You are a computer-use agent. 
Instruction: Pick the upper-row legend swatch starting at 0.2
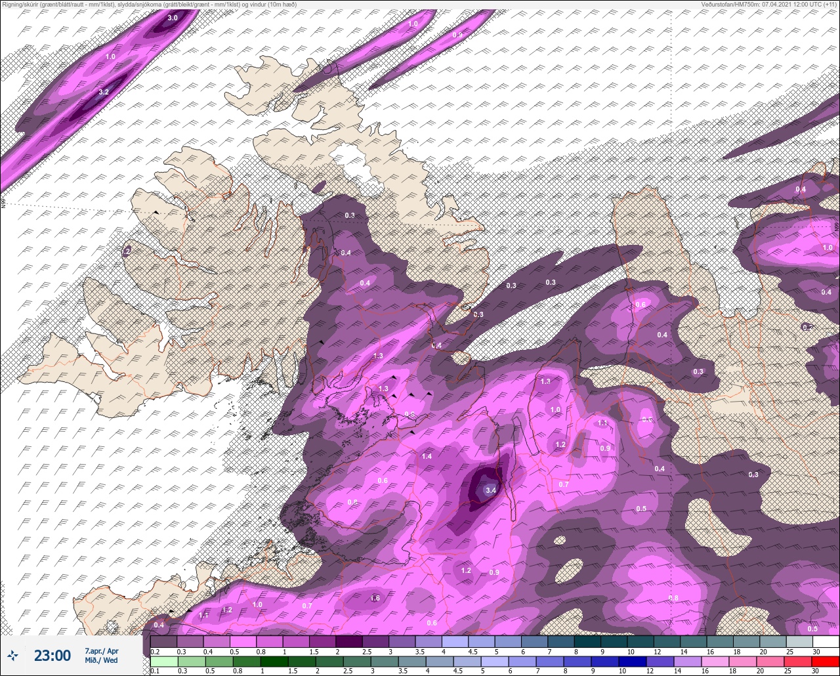click(163, 641)
